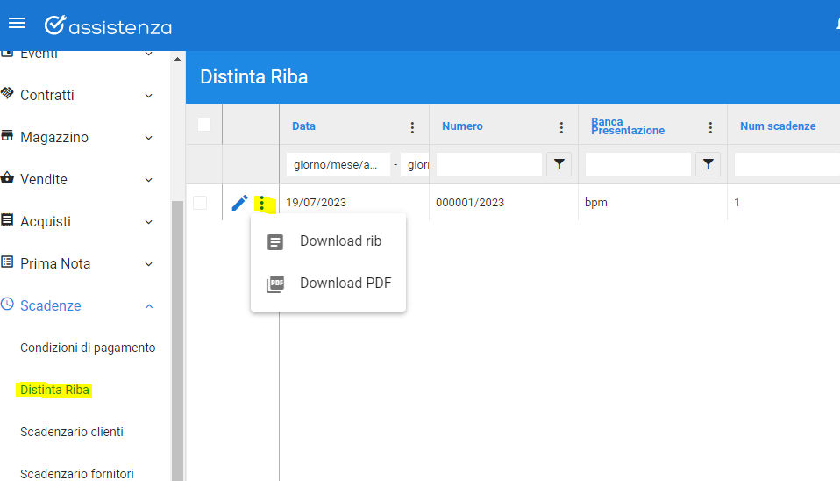
Task: Click the Contratti handshake icon
Action: point(7,93)
